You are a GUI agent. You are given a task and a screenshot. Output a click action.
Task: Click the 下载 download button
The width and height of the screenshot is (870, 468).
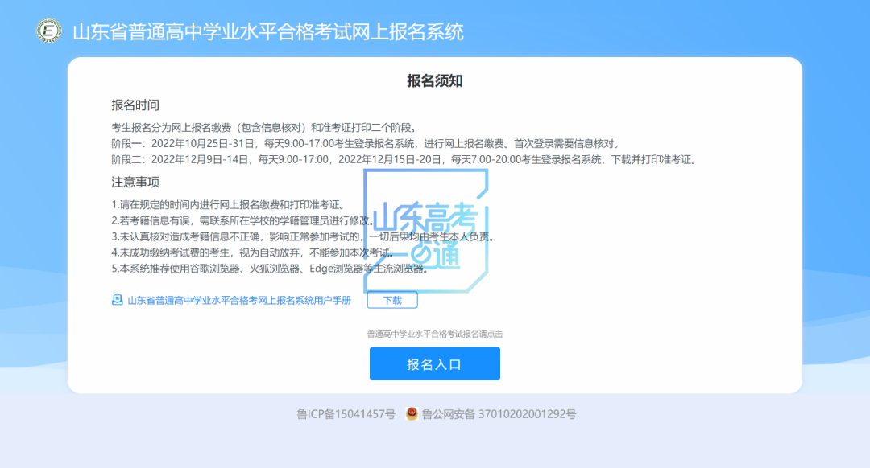tap(394, 299)
